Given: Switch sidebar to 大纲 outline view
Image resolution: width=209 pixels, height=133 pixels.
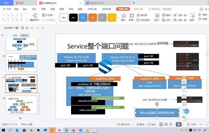Looking at the screenshot, I should click(15, 36).
